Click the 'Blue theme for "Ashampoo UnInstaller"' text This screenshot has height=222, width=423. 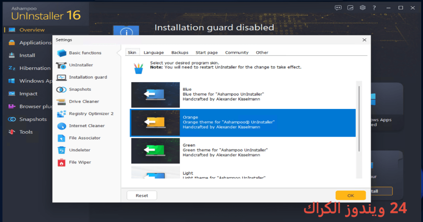pos(223,94)
